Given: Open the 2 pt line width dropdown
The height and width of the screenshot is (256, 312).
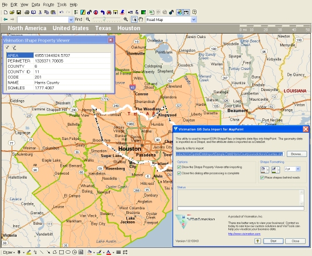Looking at the screenshot, I should point(298,169).
